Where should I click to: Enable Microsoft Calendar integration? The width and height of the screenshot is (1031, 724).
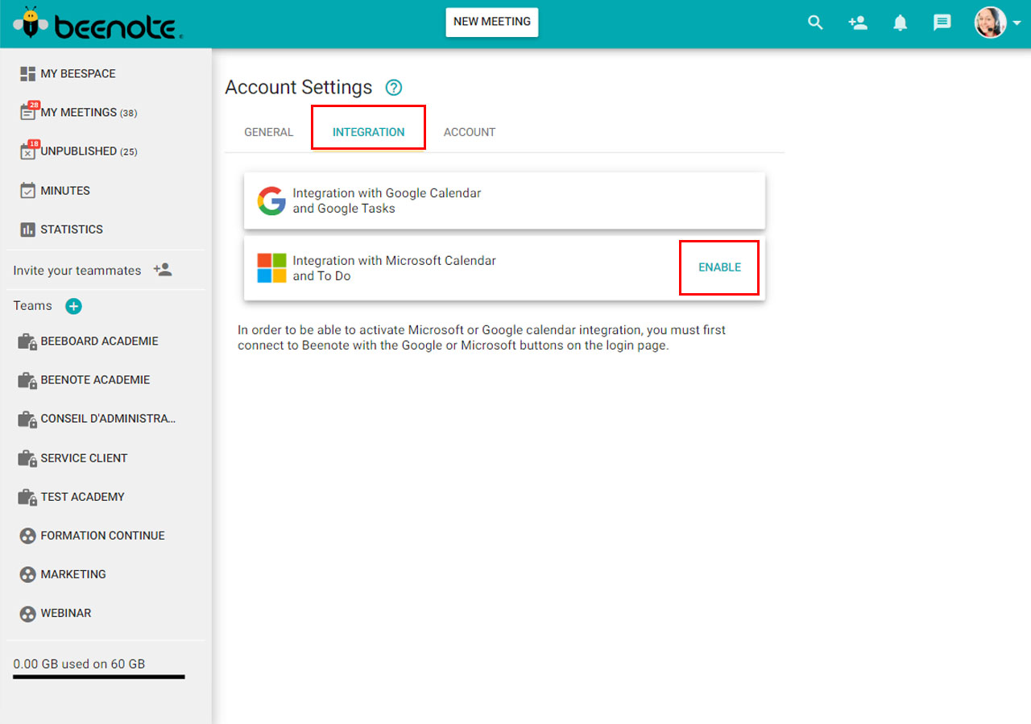[719, 267]
